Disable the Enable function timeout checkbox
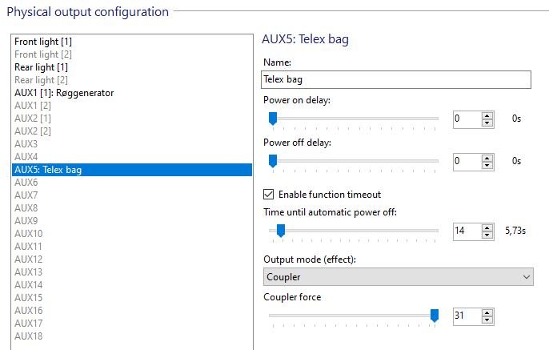549x350 pixels. coord(269,194)
